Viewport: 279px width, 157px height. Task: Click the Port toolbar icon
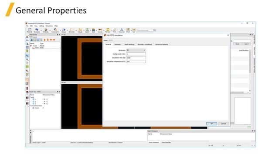pyautogui.click(x=114, y=30)
